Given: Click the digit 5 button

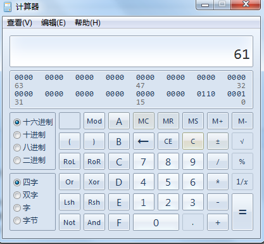Looking at the screenshot, I should (168, 182).
